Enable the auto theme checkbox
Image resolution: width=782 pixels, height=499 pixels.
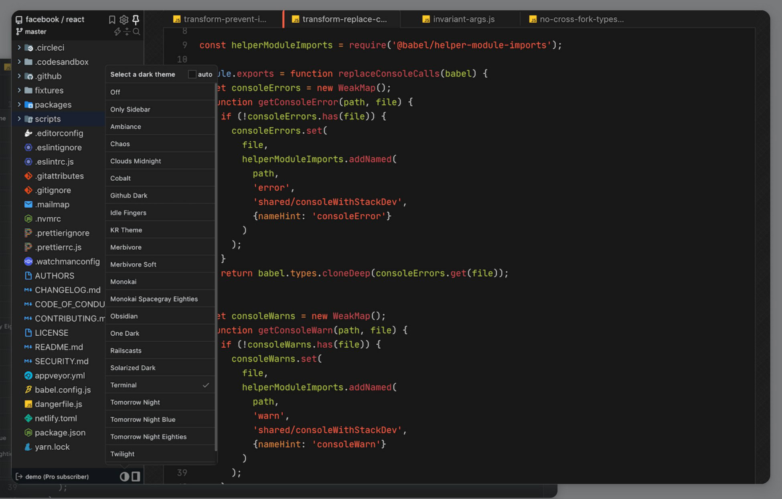(192, 74)
